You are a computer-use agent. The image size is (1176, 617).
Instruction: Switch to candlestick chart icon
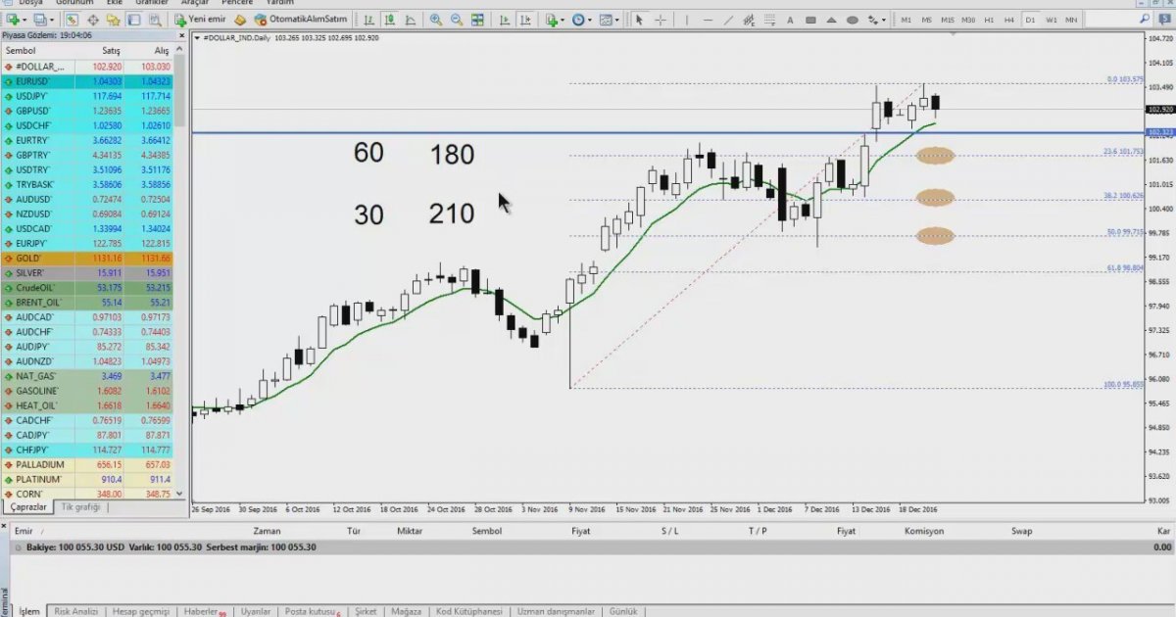click(x=390, y=20)
